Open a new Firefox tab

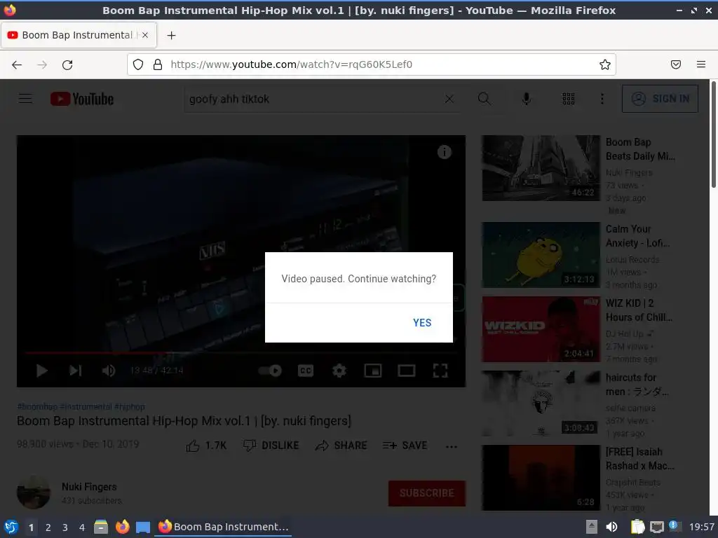(x=171, y=35)
